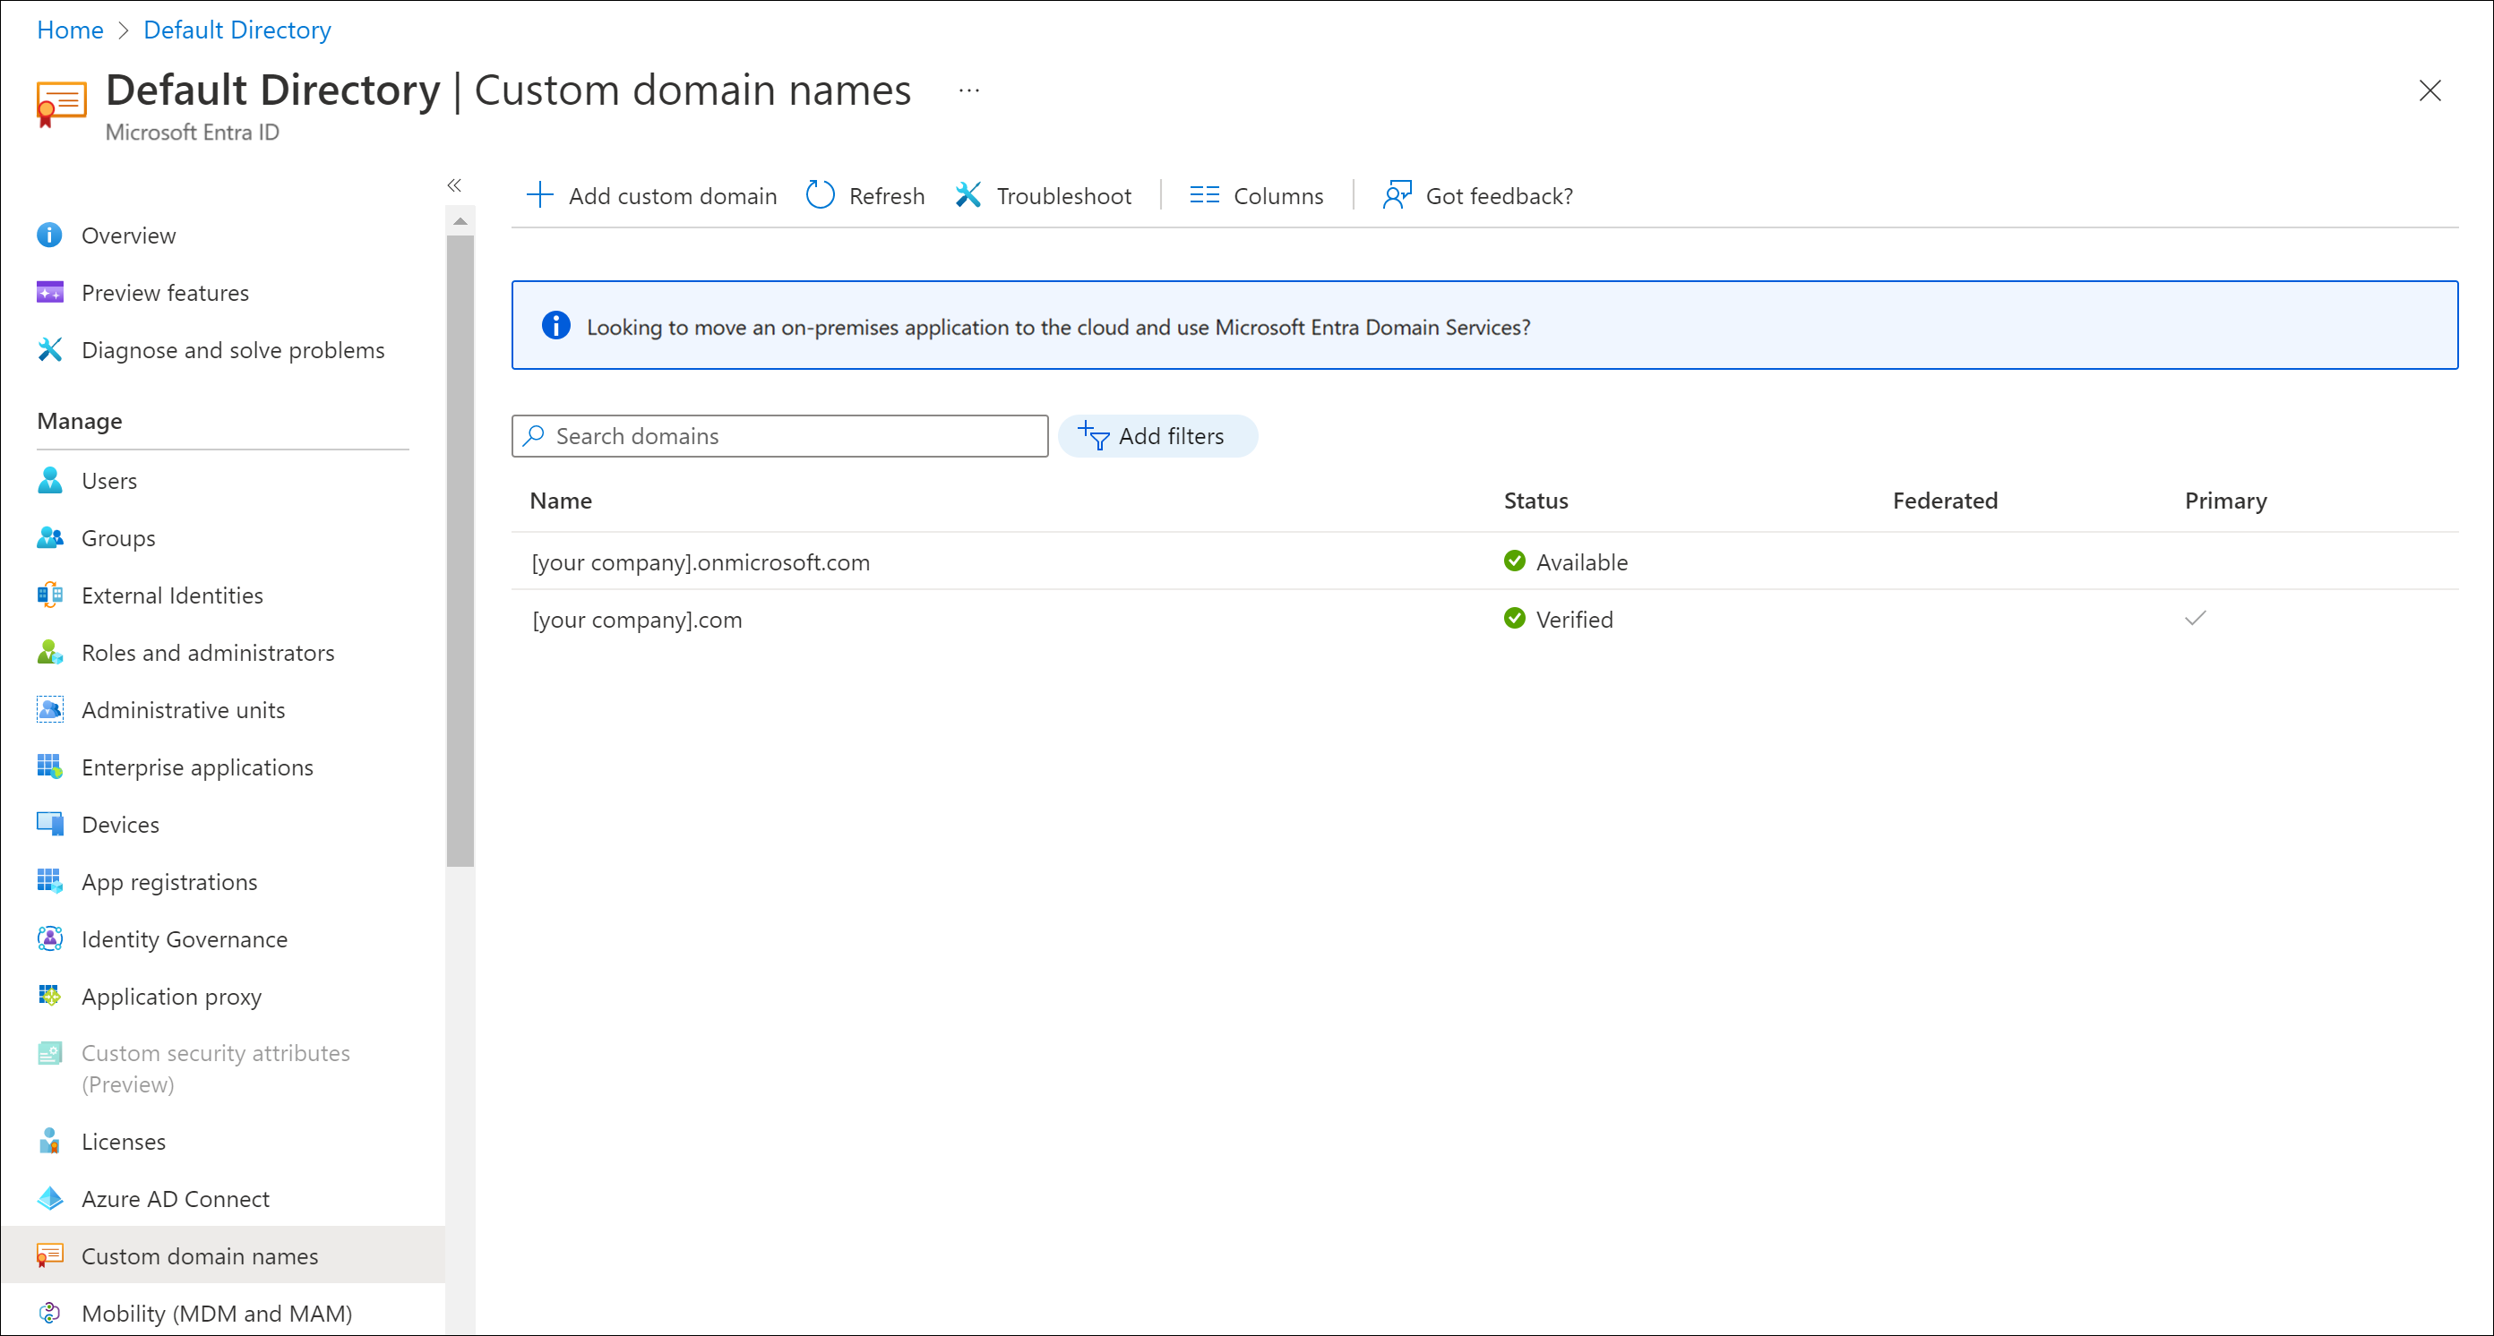Viewport: 2494px width, 1336px height.
Task: Click the Columns button label
Action: pos(1278,196)
